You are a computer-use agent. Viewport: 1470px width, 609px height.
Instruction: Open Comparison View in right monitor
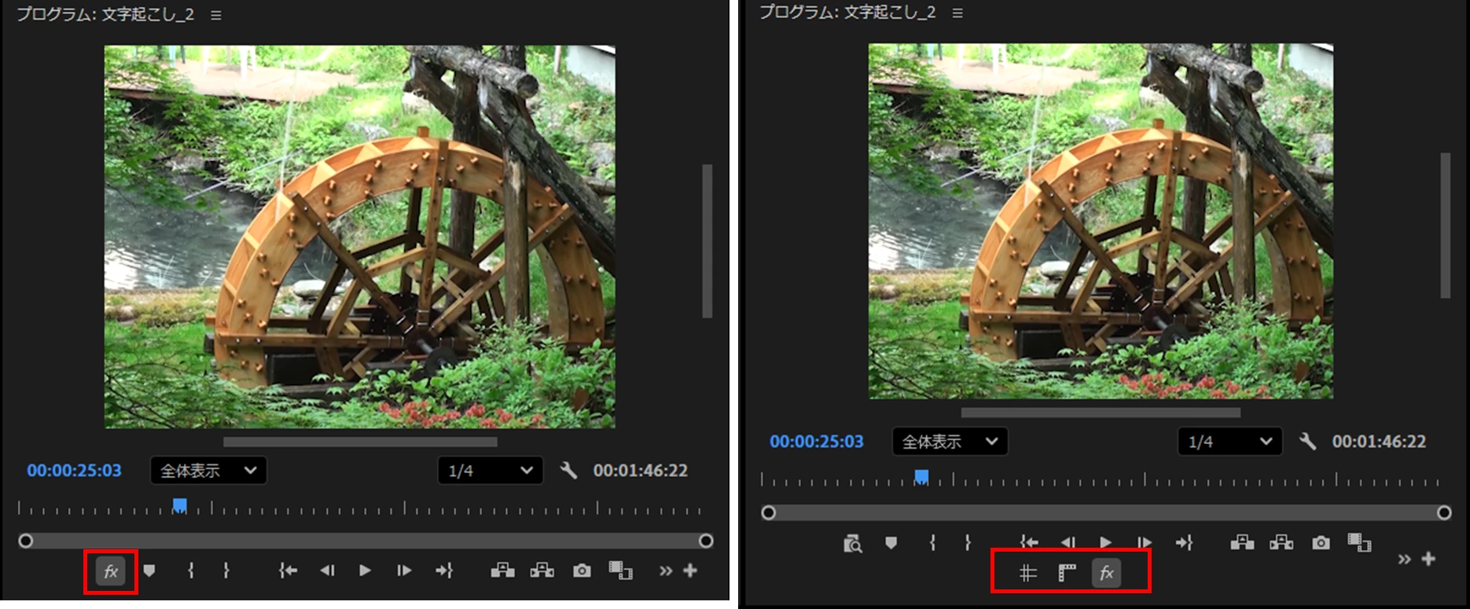pos(1360,542)
